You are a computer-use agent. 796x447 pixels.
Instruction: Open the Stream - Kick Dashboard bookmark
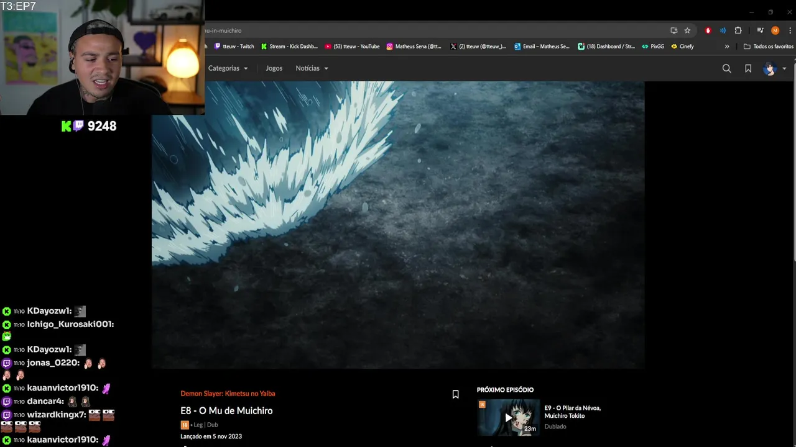pyautogui.click(x=289, y=47)
